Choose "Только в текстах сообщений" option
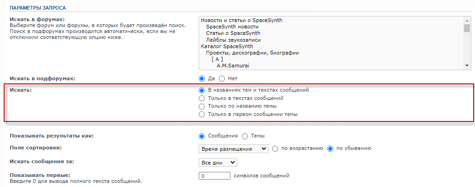475x187 pixels. pos(202,99)
